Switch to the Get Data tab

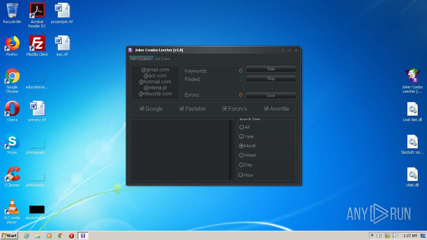point(162,59)
